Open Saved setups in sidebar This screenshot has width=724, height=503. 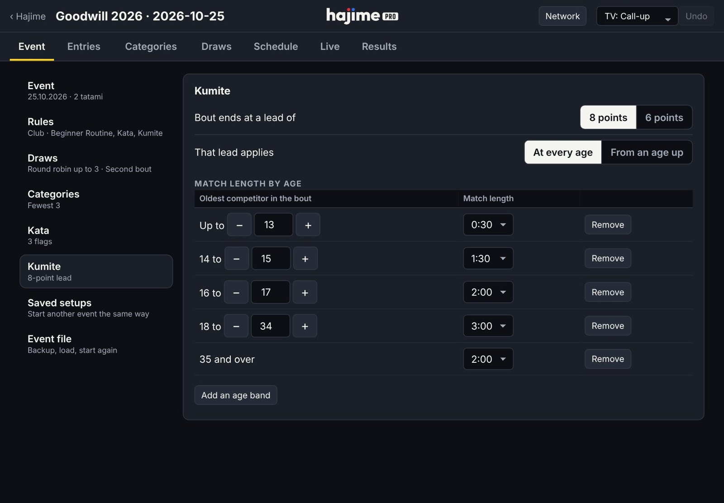96,308
